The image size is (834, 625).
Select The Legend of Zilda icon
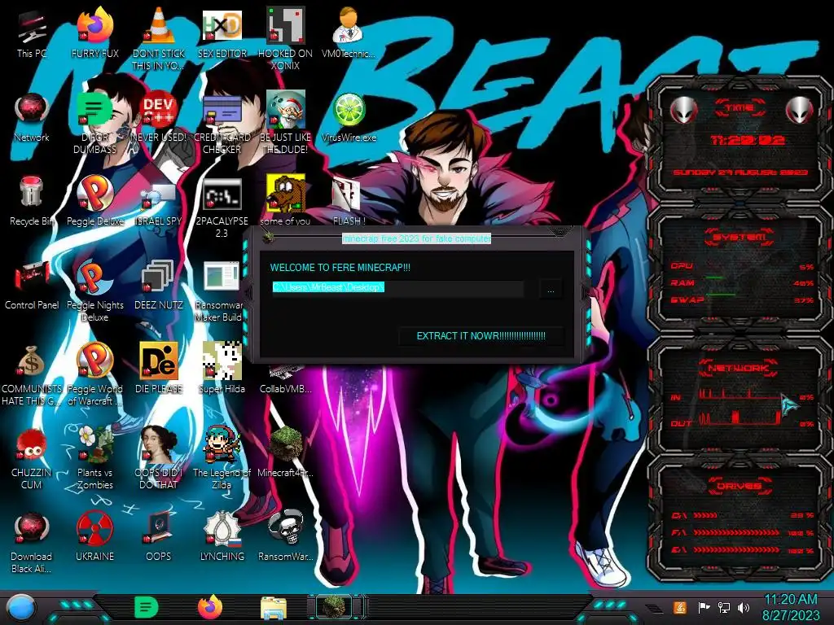point(222,458)
